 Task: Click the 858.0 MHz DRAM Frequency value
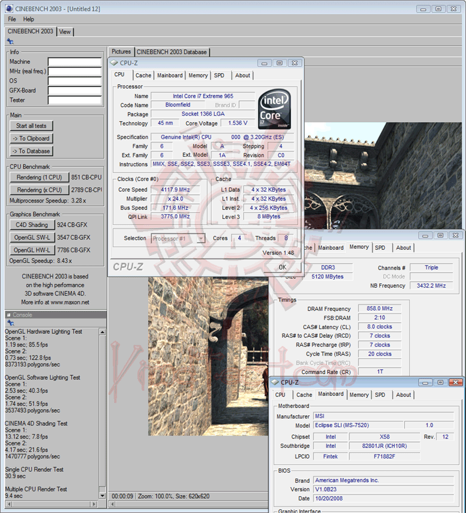pyautogui.click(x=379, y=308)
